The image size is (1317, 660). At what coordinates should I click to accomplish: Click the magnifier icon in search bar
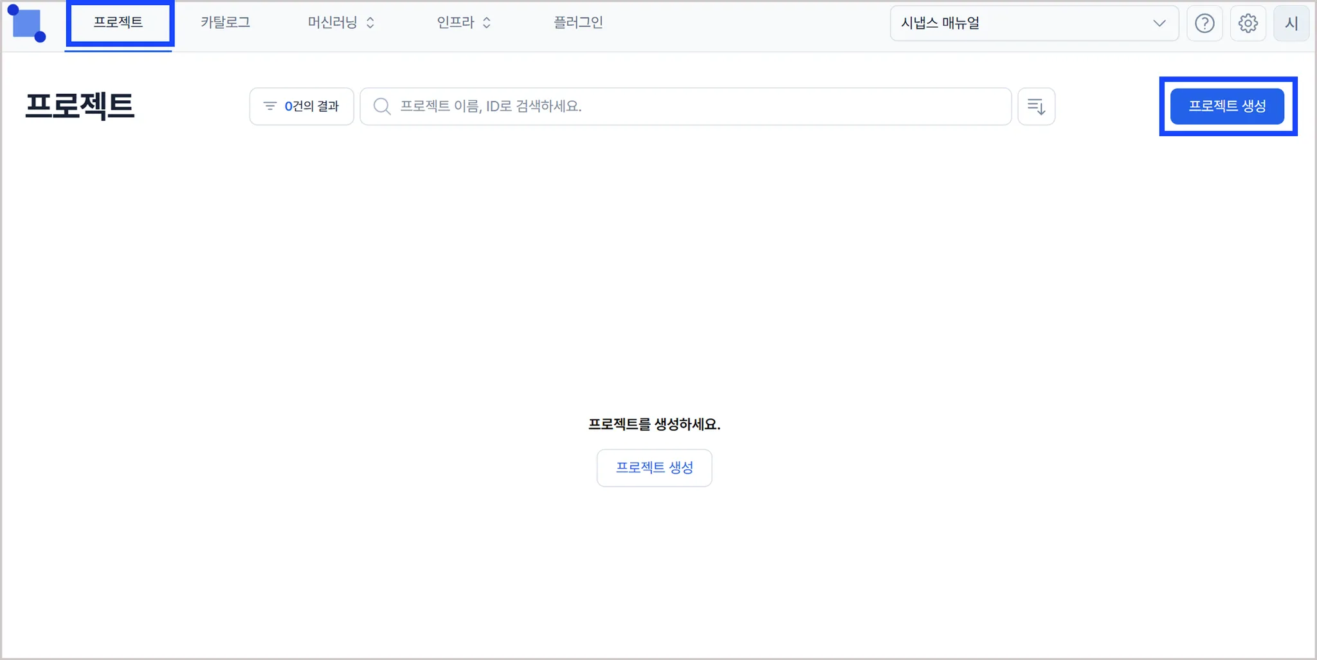[382, 107]
